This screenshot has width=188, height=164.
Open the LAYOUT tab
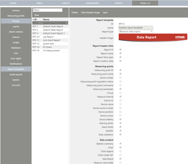(66, 3)
